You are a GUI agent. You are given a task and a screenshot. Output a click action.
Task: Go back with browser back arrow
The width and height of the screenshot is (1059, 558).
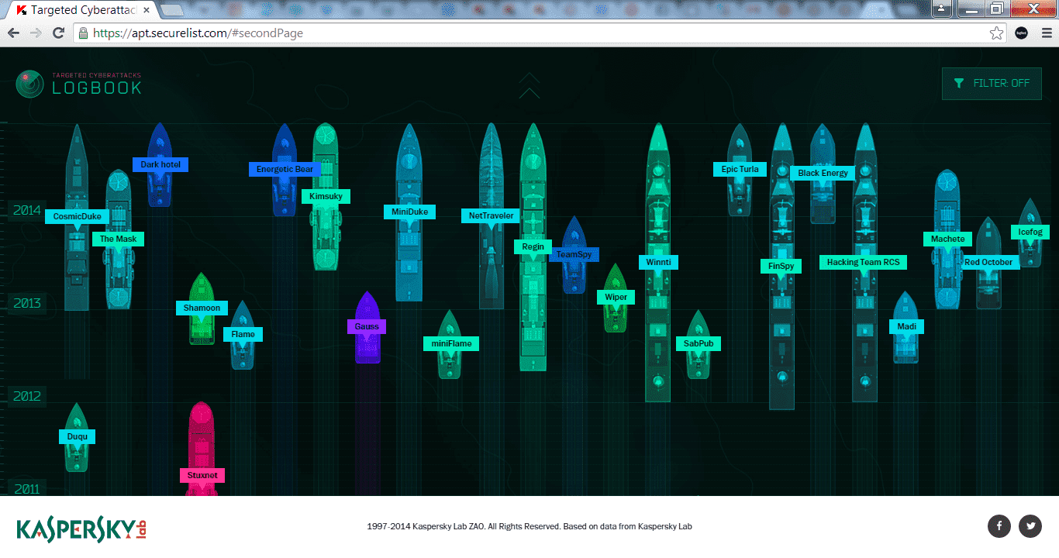tap(13, 33)
